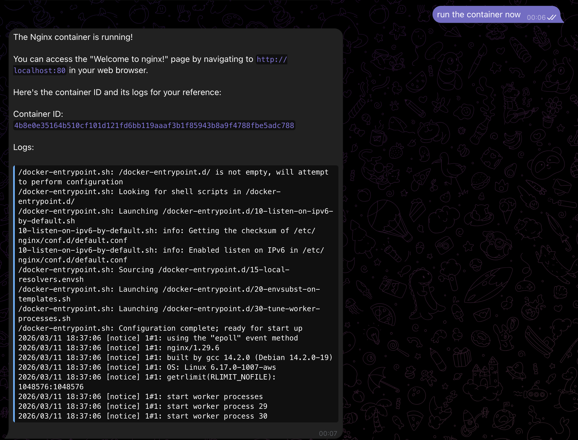Select the 'Sourcing /docker-entrypoint.d/15-local-resolvers.envsh' line

(154, 270)
